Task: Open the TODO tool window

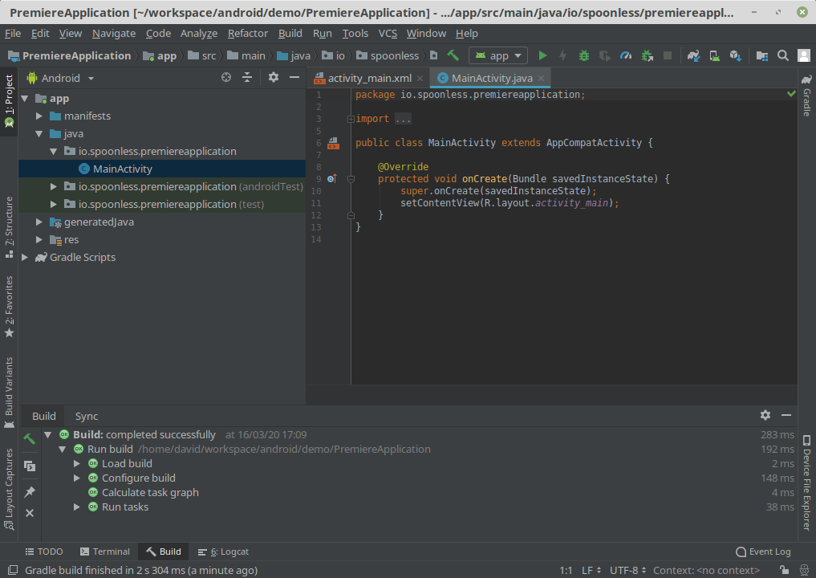Action: click(x=44, y=552)
